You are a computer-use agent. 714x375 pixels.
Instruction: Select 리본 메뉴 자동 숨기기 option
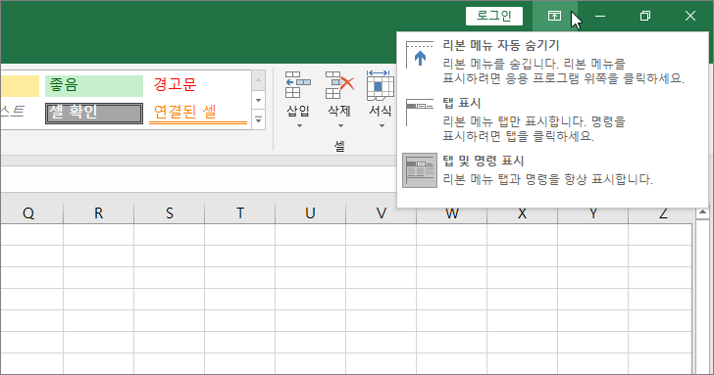pyautogui.click(x=552, y=62)
